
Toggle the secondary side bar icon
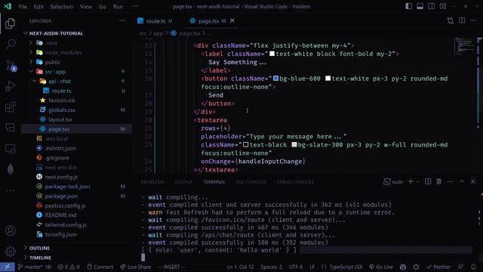coord(431,6)
